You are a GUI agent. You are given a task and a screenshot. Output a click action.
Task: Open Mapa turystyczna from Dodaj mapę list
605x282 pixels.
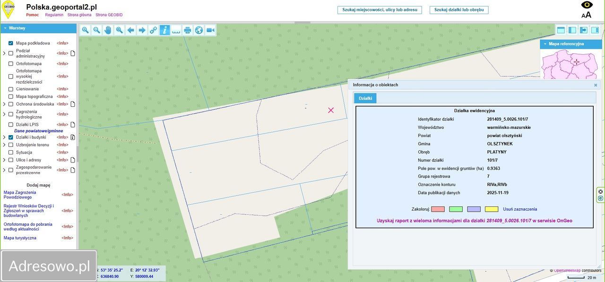[20, 238]
